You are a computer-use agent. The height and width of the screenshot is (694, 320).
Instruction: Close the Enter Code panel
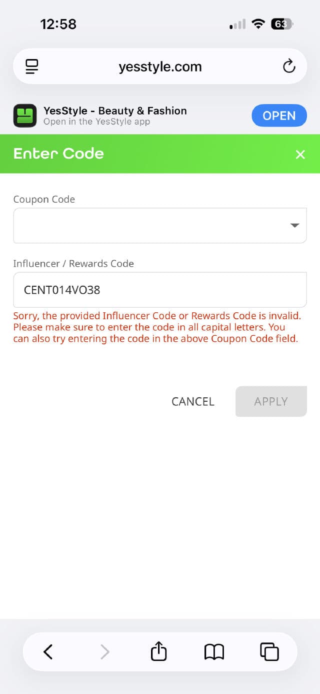pos(300,154)
